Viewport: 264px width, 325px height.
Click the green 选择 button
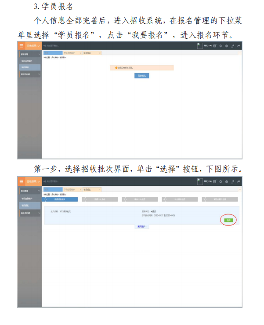click(x=228, y=220)
